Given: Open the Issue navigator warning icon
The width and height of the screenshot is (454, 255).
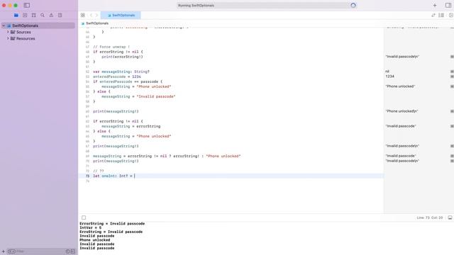Looking at the screenshot, I should [51, 15].
